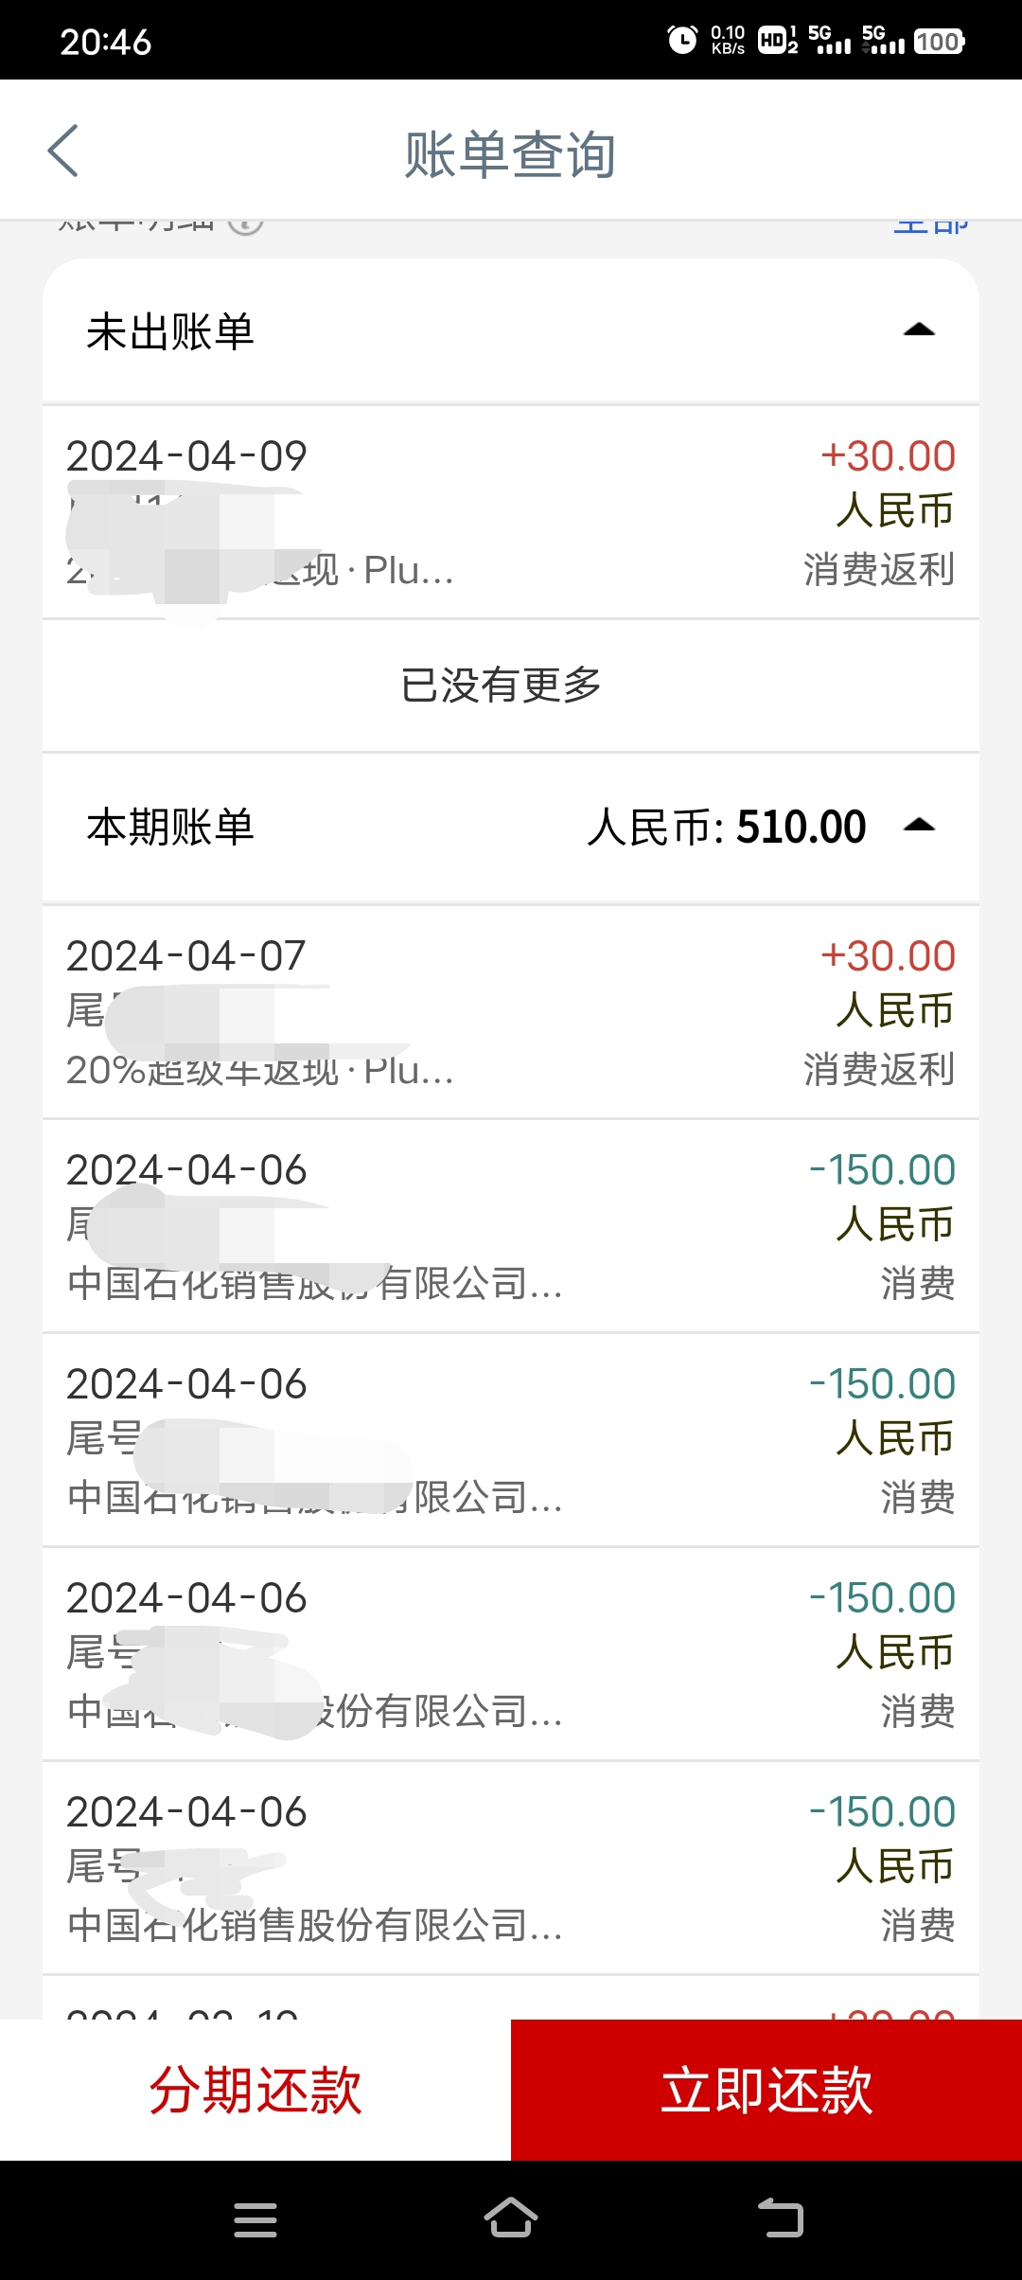Tap the first 5G signal strength icon
This screenshot has height=2280, width=1022.
(830, 41)
